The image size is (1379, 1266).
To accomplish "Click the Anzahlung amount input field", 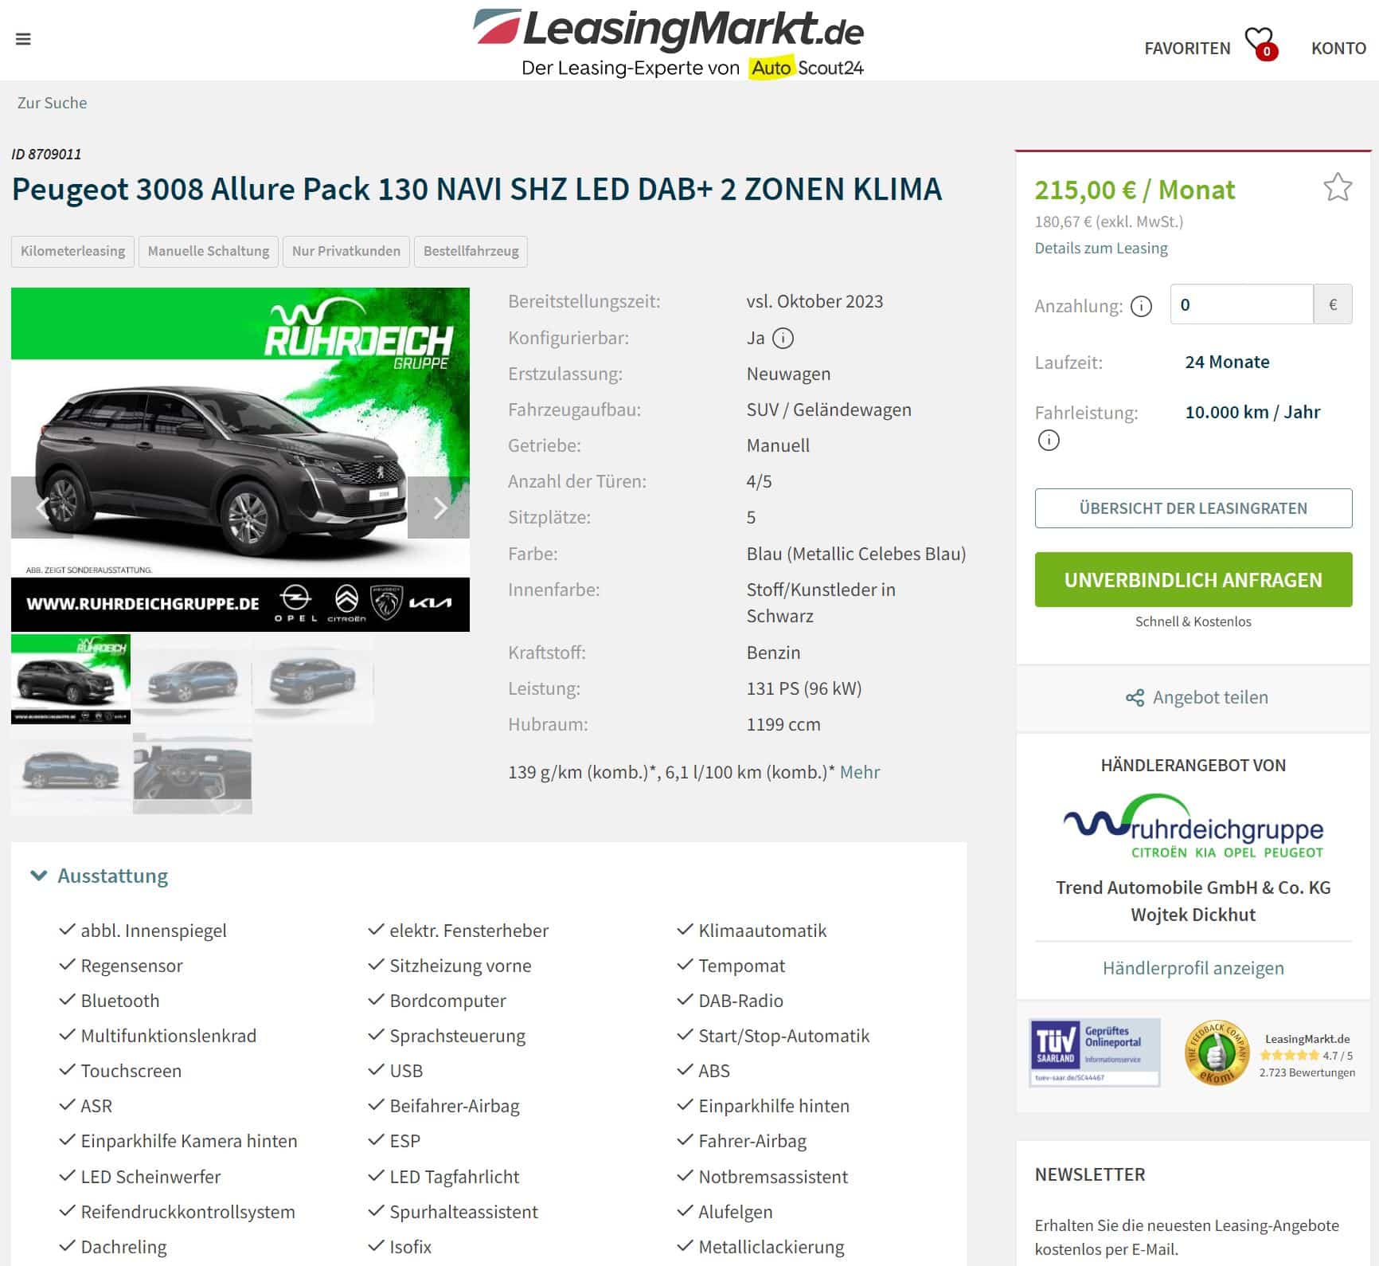I will pyautogui.click(x=1241, y=304).
